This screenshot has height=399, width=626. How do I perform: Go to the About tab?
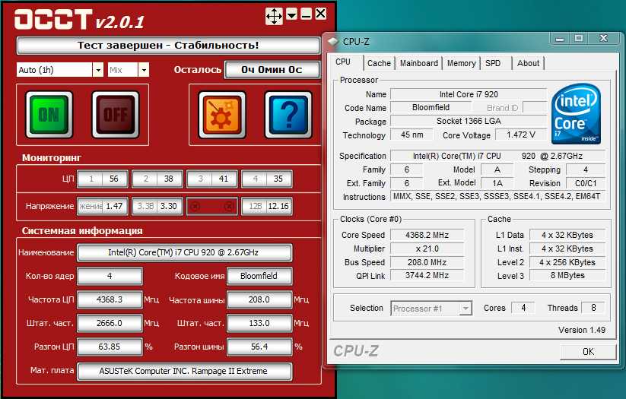point(528,63)
